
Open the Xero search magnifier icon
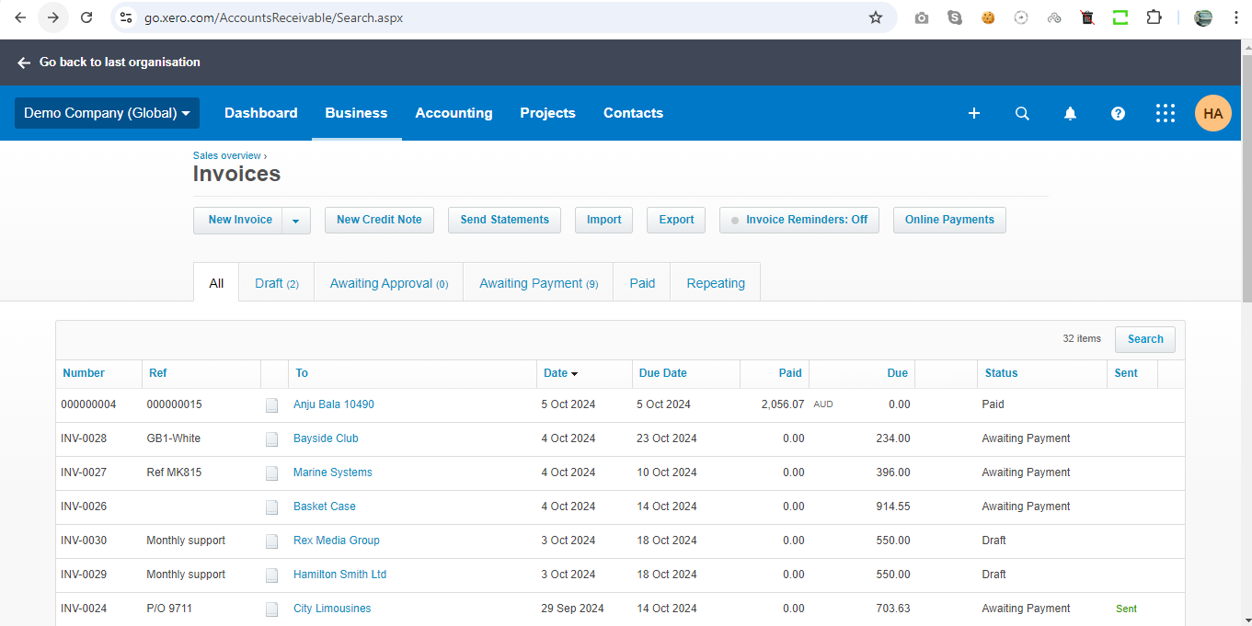[1022, 113]
